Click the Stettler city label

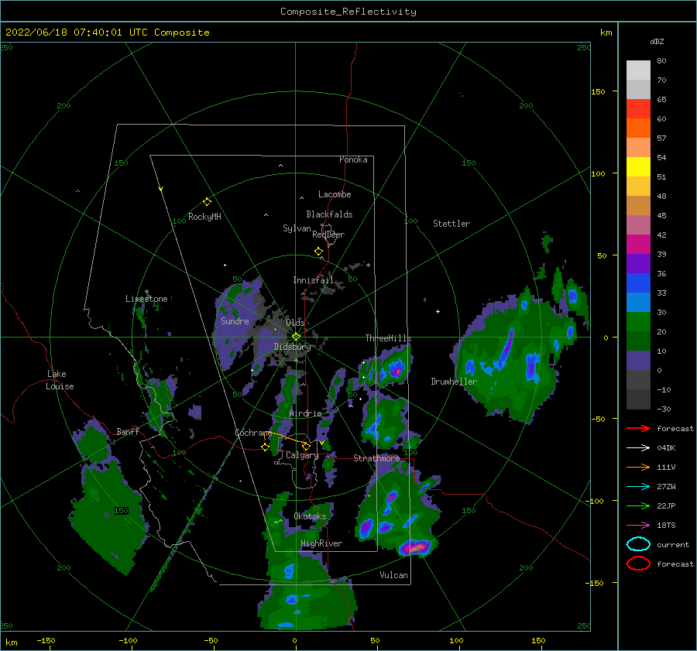coord(452,224)
